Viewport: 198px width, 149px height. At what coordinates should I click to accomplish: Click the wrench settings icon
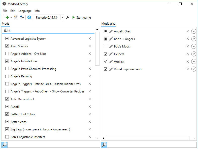click(68, 18)
